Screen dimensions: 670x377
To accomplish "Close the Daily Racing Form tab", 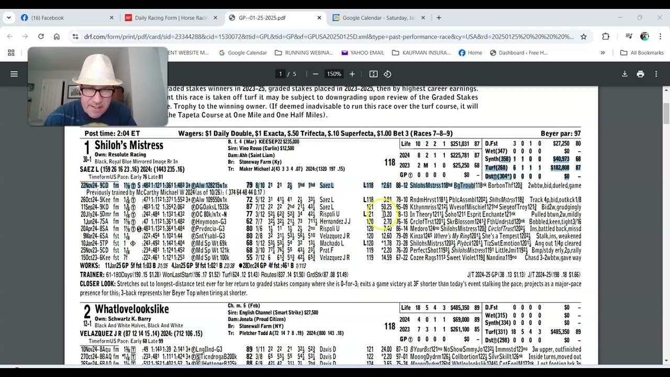I will click(215, 18).
